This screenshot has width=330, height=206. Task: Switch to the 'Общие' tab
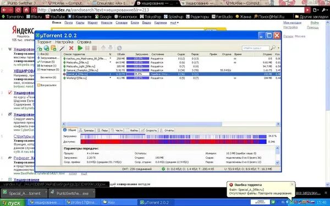(70, 130)
